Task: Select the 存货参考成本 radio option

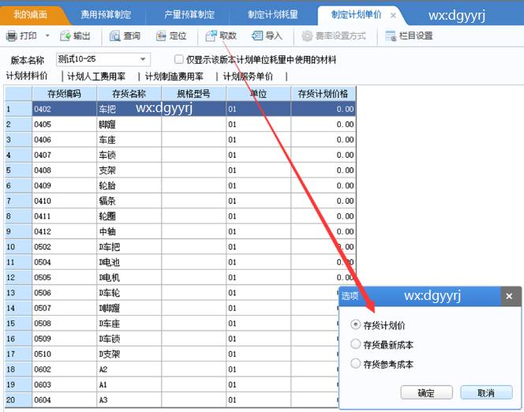Action: tap(356, 364)
